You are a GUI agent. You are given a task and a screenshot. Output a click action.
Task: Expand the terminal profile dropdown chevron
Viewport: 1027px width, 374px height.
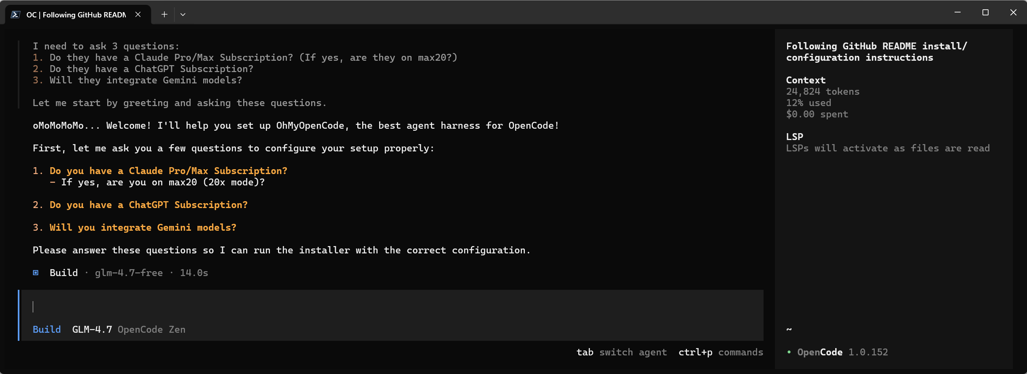coord(183,15)
